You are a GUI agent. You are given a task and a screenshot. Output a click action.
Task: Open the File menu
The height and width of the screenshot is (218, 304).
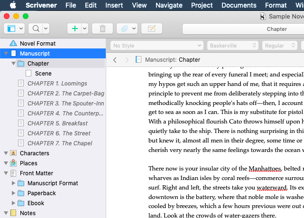coord(71,5)
